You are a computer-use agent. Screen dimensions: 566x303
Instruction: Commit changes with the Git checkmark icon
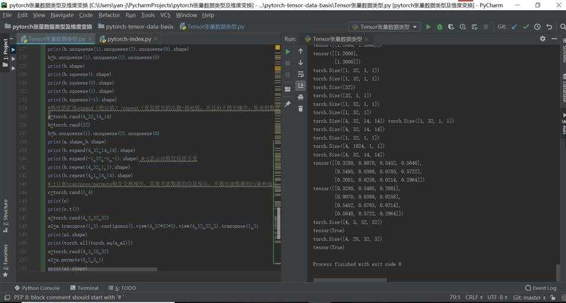click(526, 27)
